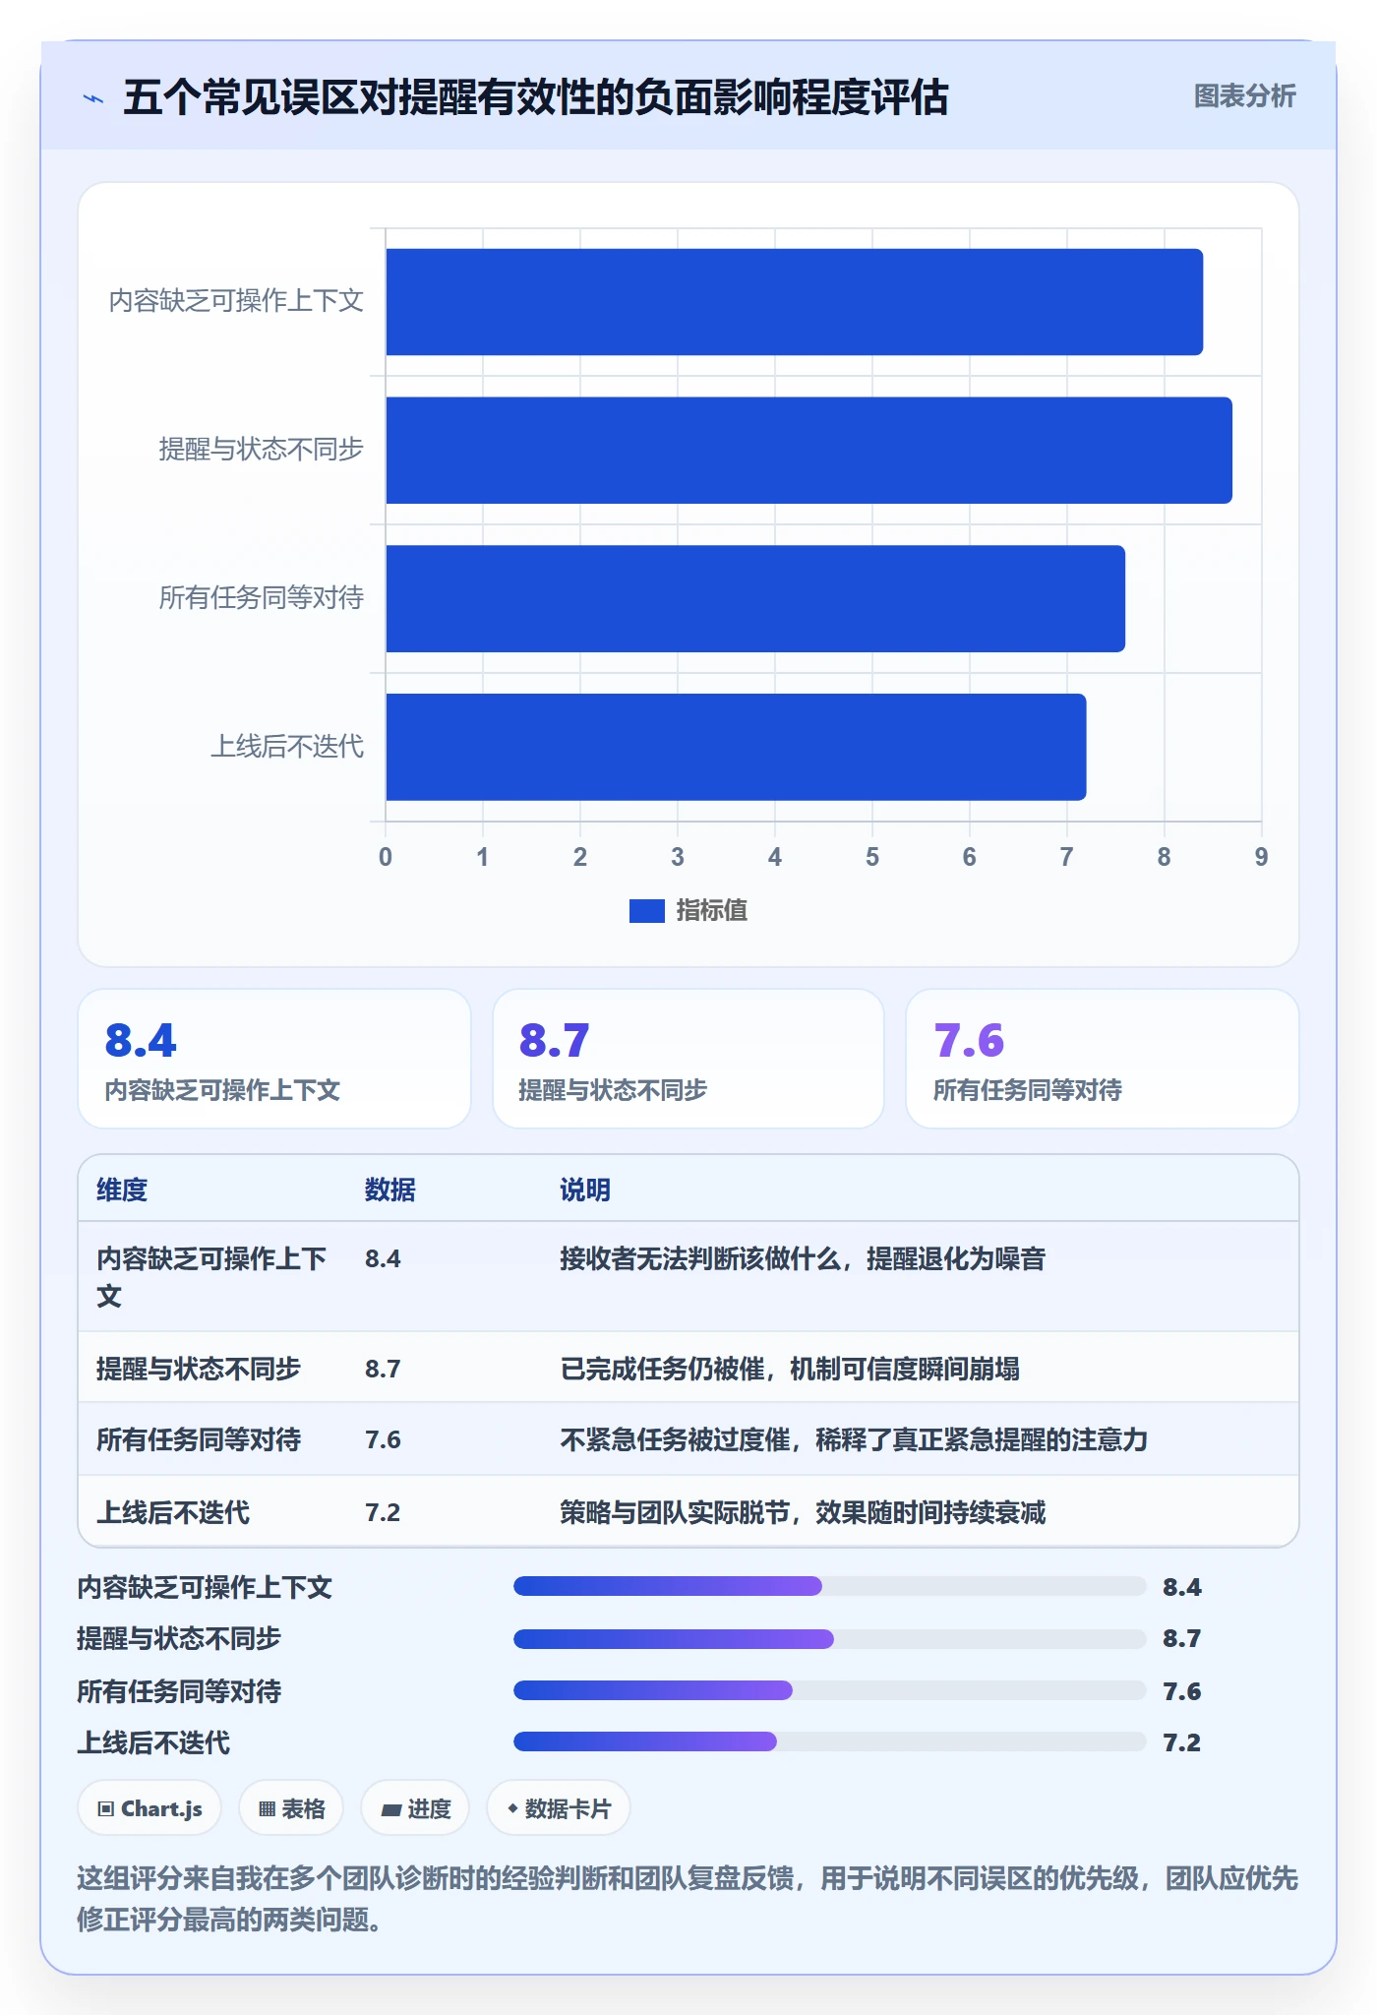Viewport: 1377px width, 2015px height.
Task: Click the chart bar for 内容缺乏可操作上下文
Action: click(x=795, y=302)
